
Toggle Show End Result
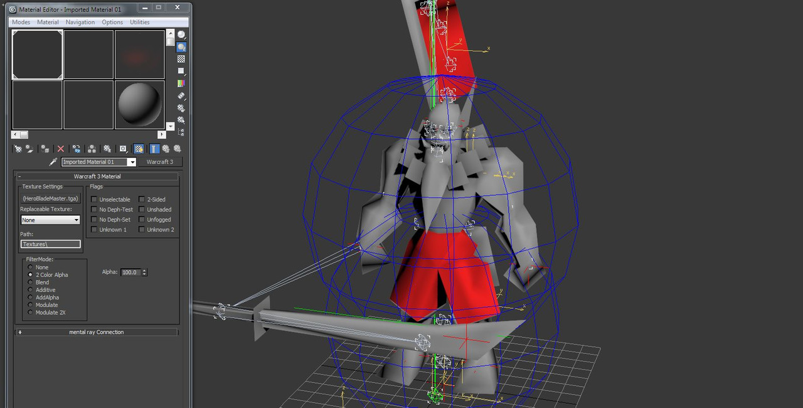[154, 149]
